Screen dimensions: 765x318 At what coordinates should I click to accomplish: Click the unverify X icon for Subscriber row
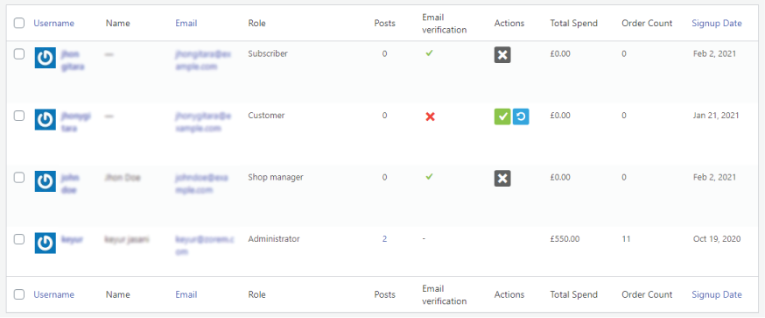[502, 54]
